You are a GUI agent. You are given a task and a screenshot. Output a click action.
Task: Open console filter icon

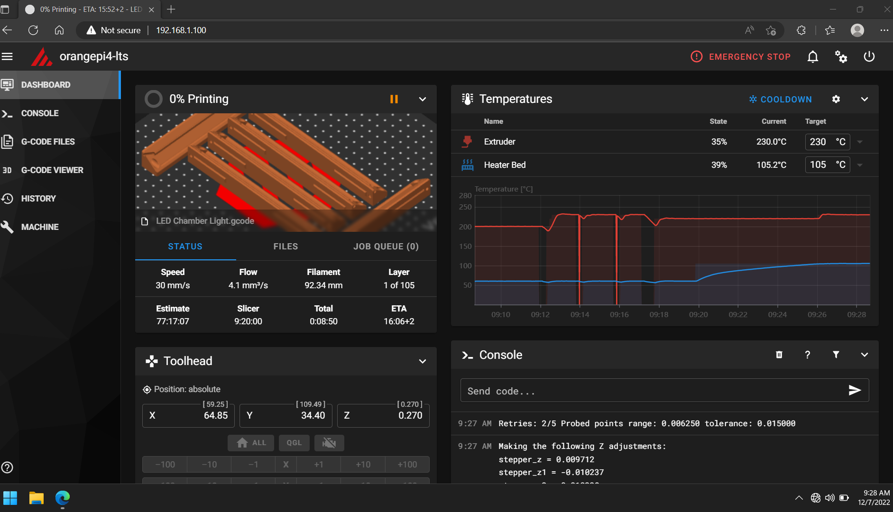pos(836,355)
